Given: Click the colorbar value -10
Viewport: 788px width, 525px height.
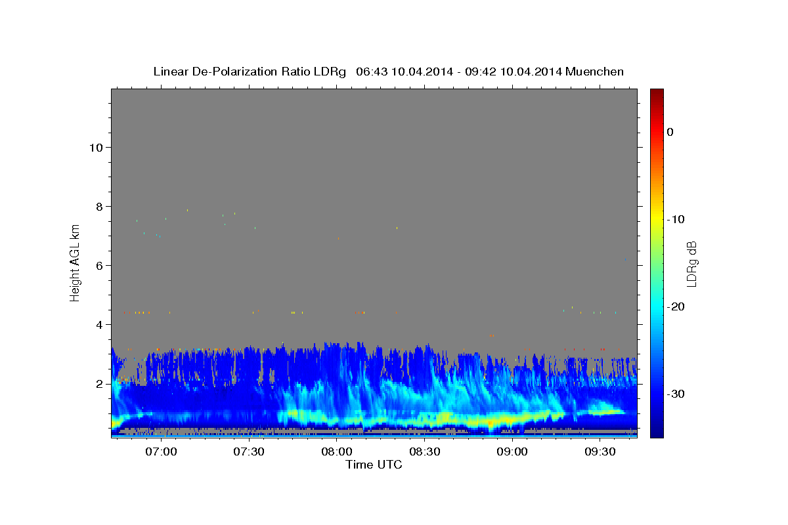Looking at the screenshot, I should click(x=676, y=219).
